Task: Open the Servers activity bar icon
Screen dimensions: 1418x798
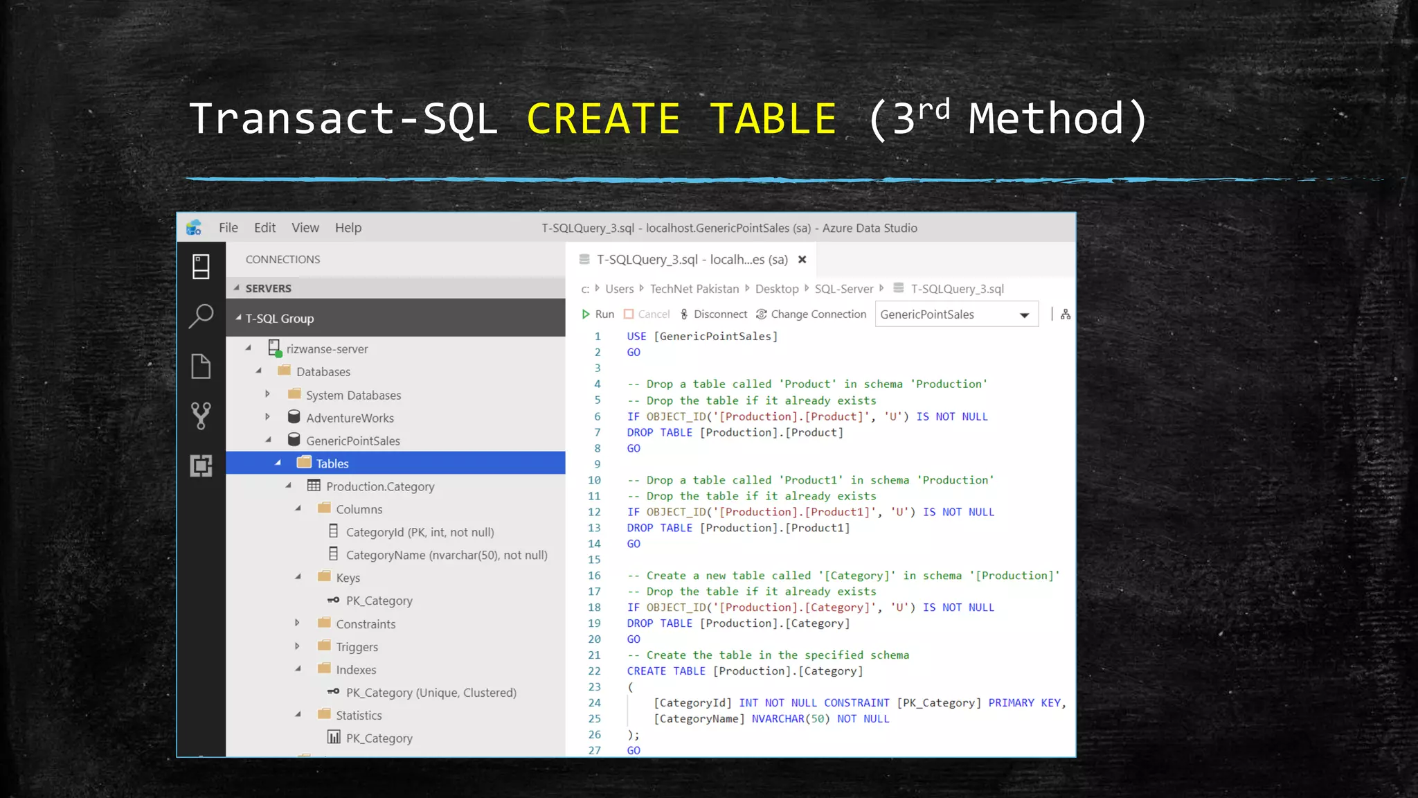Action: point(201,267)
